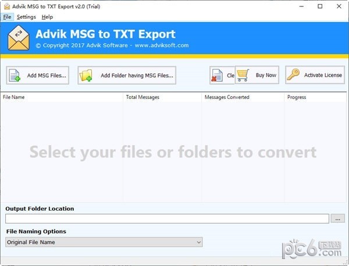This screenshot has width=349, height=266.
Task: Click the browse button with three dots
Action: 337,218
